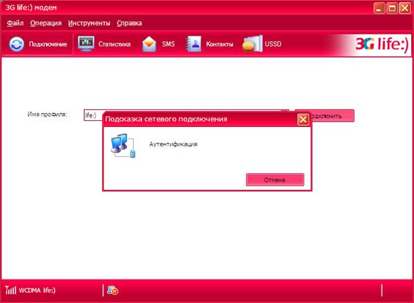Go to Контакты address book

tap(210, 45)
